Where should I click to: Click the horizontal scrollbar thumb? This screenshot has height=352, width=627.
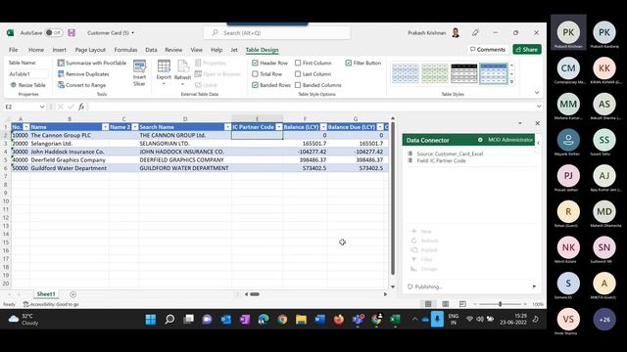pyautogui.click(x=255, y=294)
